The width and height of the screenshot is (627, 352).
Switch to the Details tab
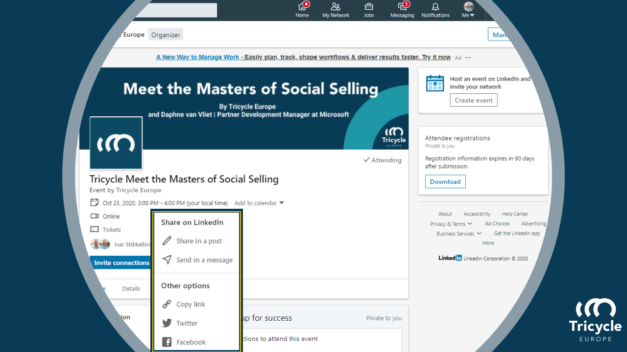click(131, 289)
